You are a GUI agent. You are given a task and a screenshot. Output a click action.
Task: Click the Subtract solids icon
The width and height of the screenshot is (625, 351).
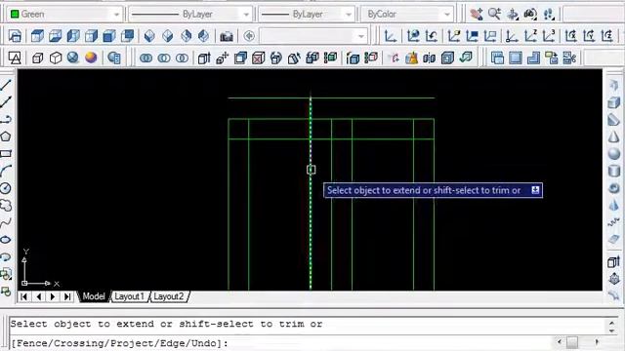164,58
